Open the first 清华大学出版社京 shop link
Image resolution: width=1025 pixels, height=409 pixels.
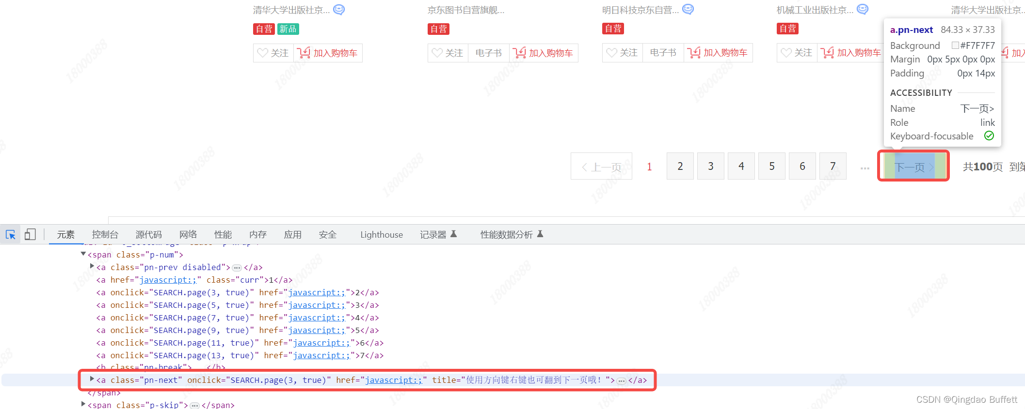click(291, 10)
